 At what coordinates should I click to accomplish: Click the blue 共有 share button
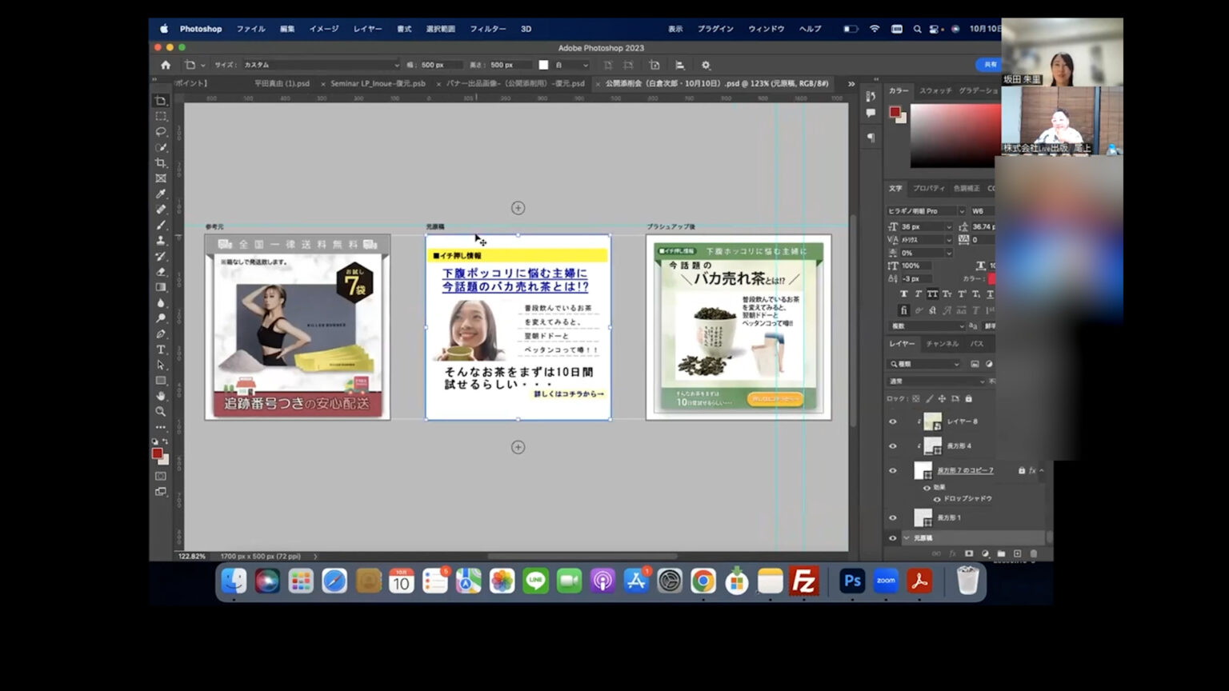(989, 65)
